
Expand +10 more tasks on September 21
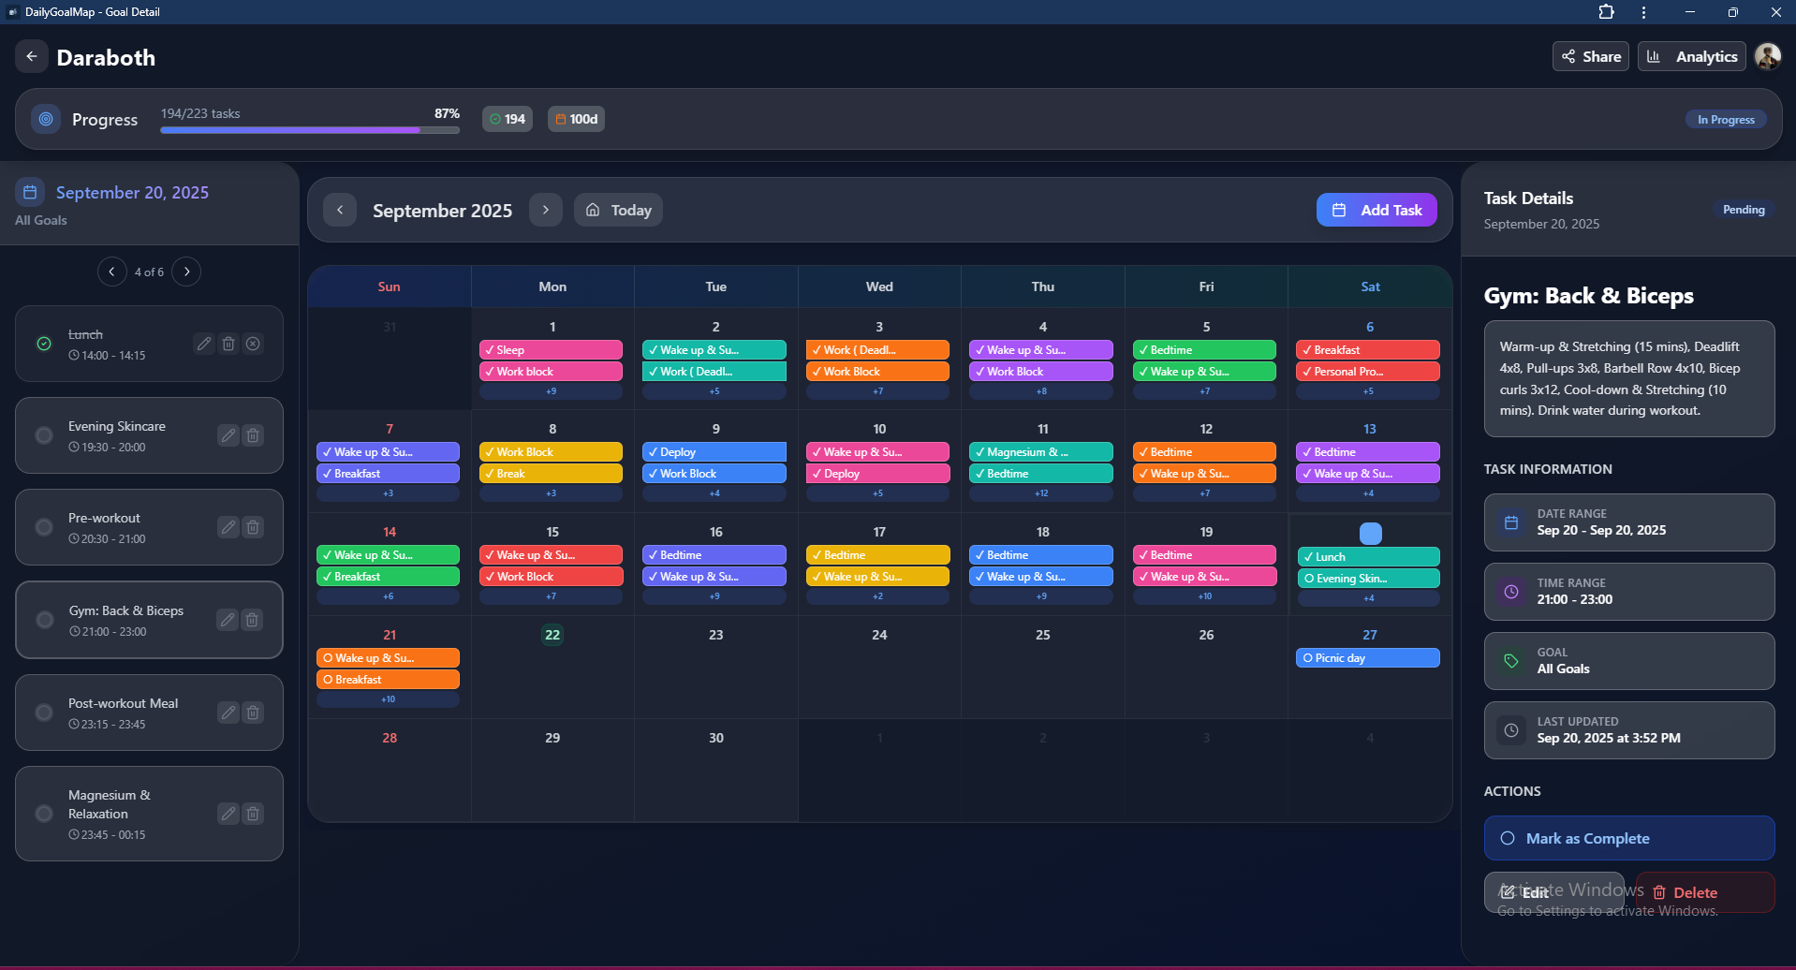[388, 699]
